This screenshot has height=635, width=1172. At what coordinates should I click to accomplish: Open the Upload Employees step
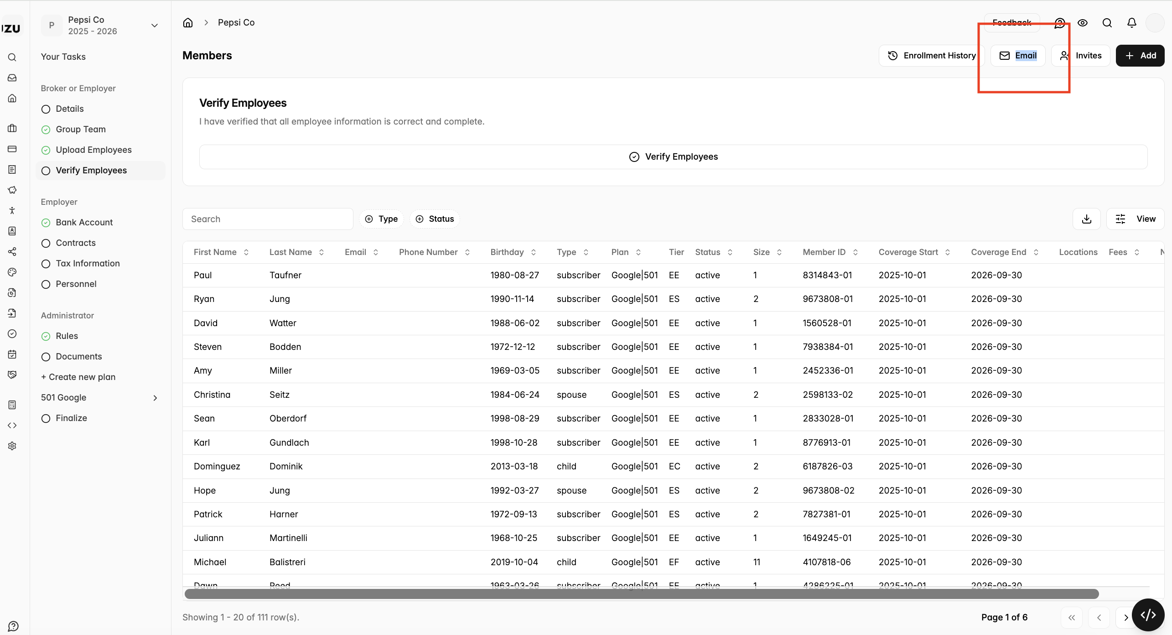[100, 150]
